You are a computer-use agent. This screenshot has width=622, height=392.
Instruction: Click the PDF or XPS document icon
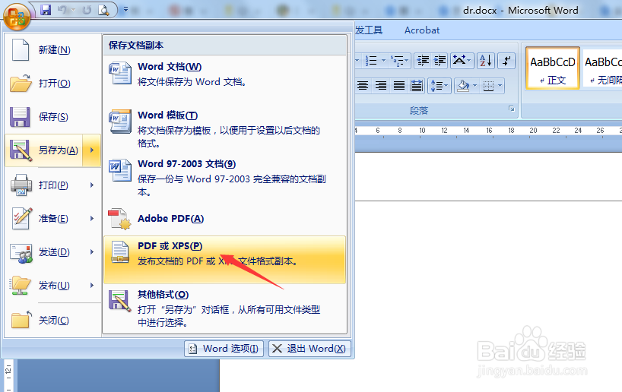coord(120,252)
